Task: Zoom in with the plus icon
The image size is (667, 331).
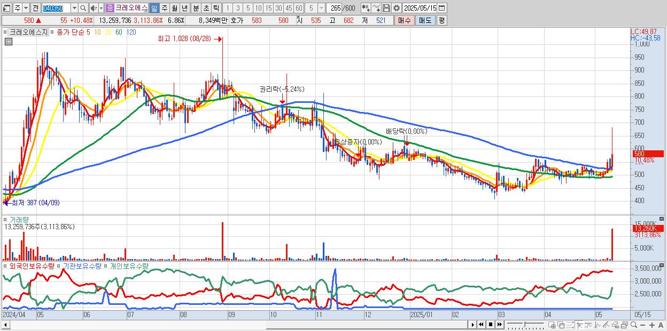Action: coord(652,325)
